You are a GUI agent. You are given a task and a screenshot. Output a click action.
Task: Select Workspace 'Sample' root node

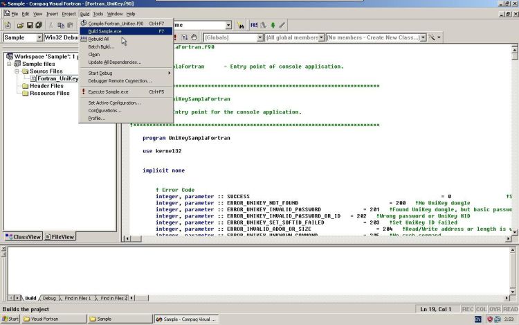point(45,56)
